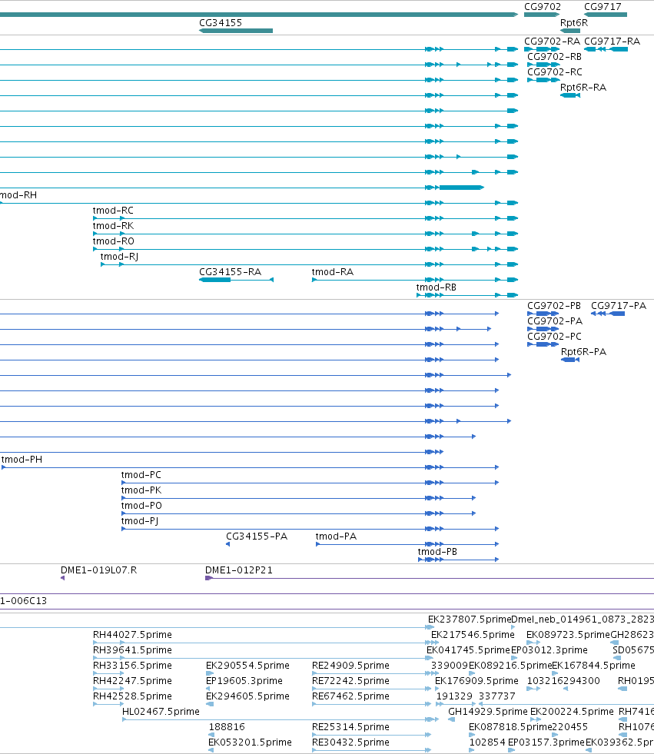Click protein label tmod-PJ
Viewport: 654px width, 754px height.
click(139, 521)
